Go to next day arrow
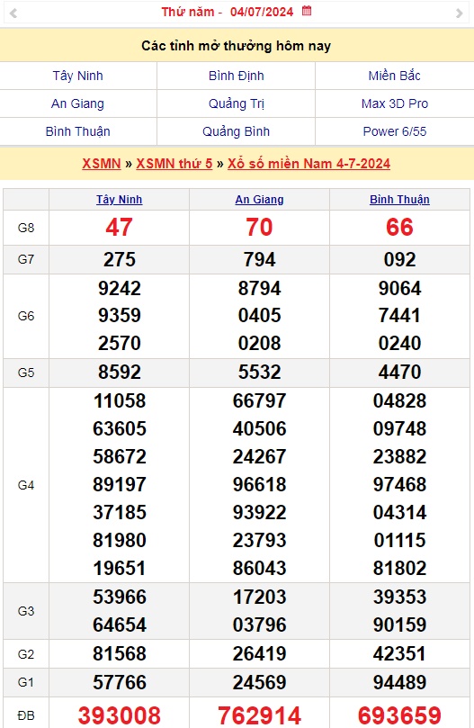474x728 pixels. click(x=459, y=13)
